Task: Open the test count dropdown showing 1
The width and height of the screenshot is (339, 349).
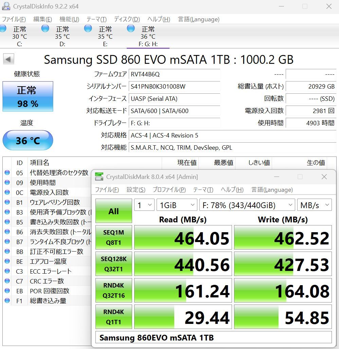Action: point(144,205)
